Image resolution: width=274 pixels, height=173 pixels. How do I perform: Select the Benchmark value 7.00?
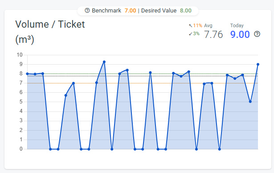click(130, 11)
